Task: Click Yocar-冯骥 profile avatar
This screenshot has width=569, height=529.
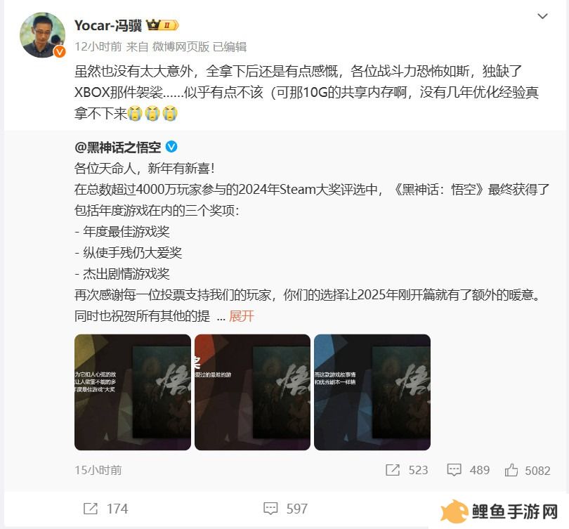Action: click(x=42, y=35)
